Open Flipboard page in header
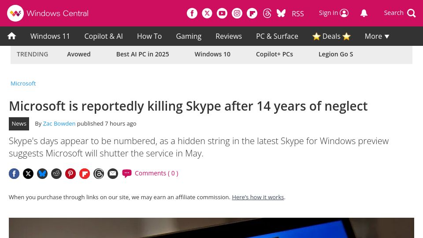 pyautogui.click(x=252, y=13)
